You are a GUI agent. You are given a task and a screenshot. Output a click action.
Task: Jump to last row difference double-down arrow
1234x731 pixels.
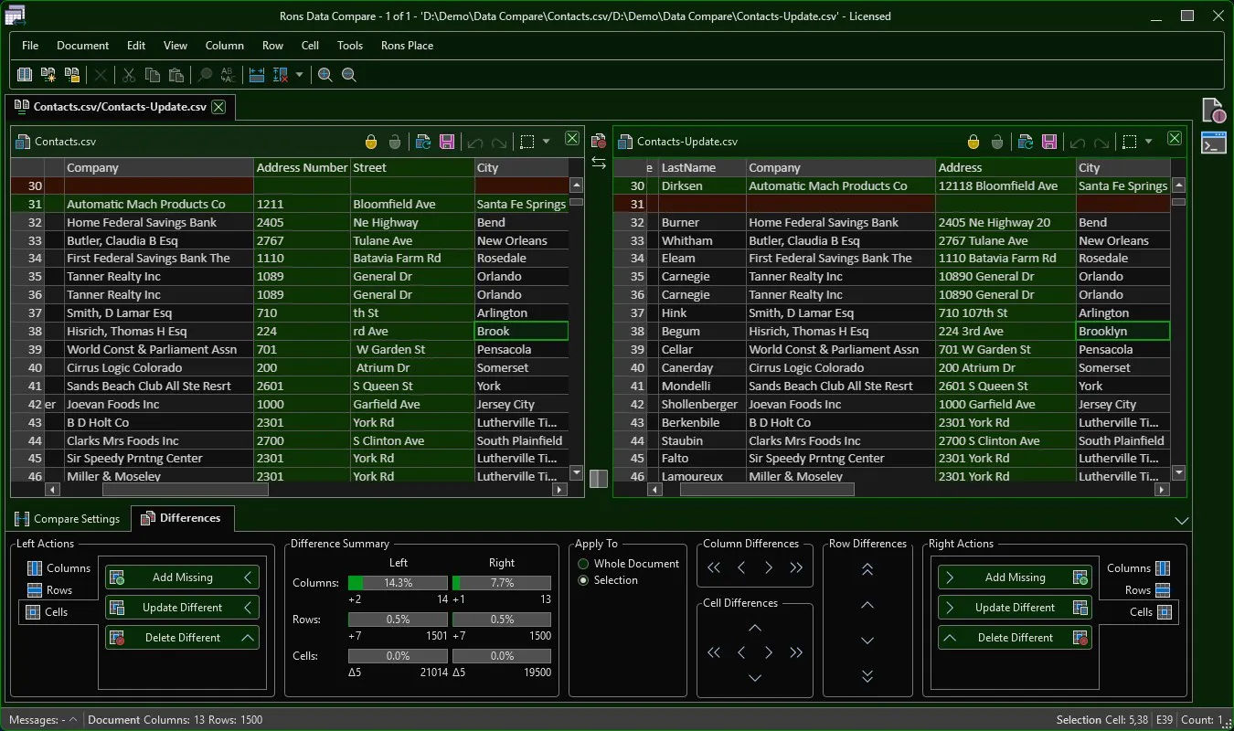[x=867, y=676]
